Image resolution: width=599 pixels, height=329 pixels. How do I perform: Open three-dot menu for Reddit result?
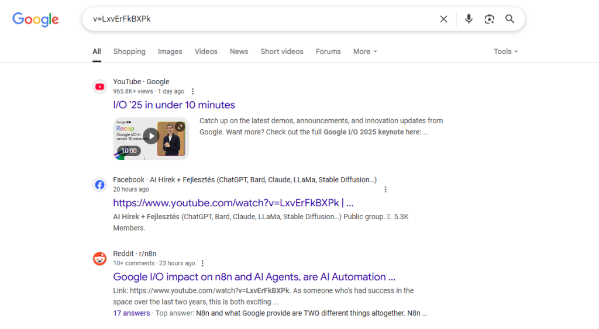(x=202, y=264)
